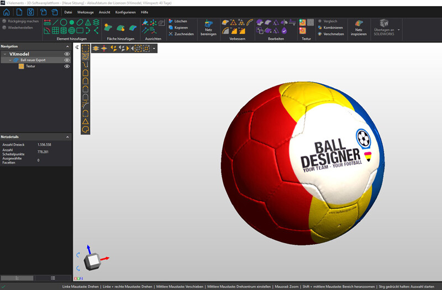442x290 pixels.
Task: Toggle visibility of the Textur item
Action: (x=67, y=66)
